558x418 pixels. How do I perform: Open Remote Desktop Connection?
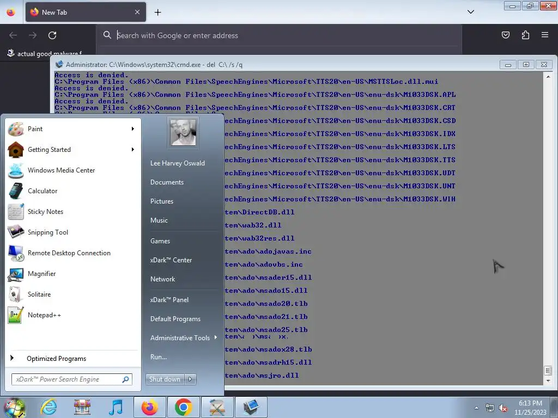click(73, 253)
